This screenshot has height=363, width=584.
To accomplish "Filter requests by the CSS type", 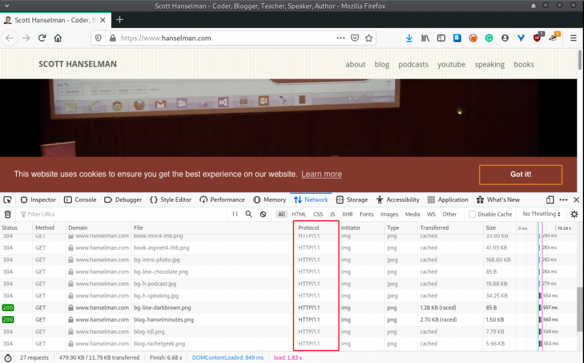I will (x=318, y=214).
